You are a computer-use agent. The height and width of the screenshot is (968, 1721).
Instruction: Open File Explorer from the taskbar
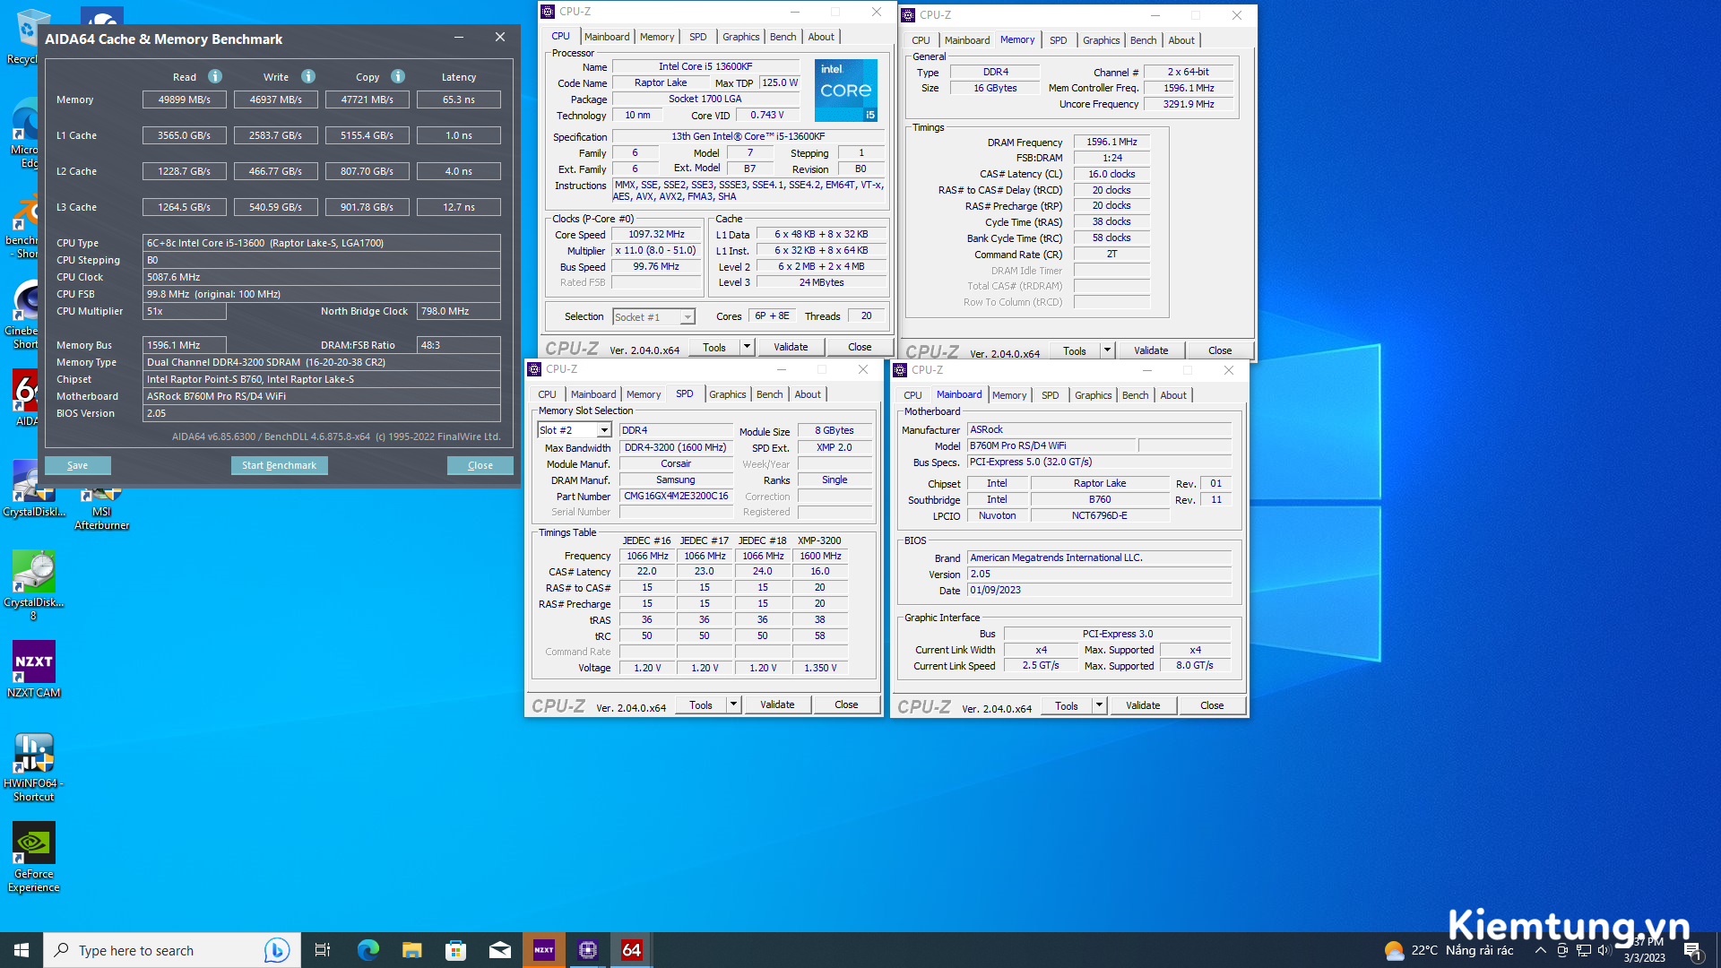(x=411, y=950)
